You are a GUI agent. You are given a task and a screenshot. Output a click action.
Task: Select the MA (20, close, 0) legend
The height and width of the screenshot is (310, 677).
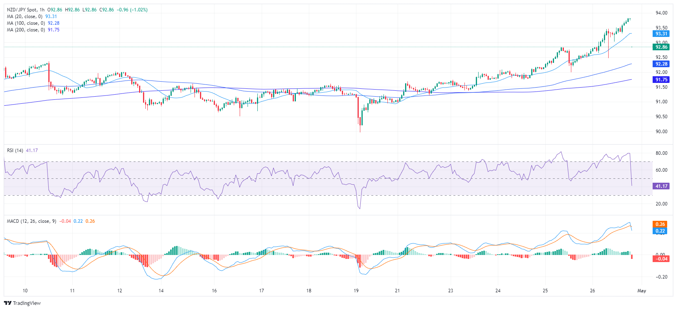click(25, 17)
